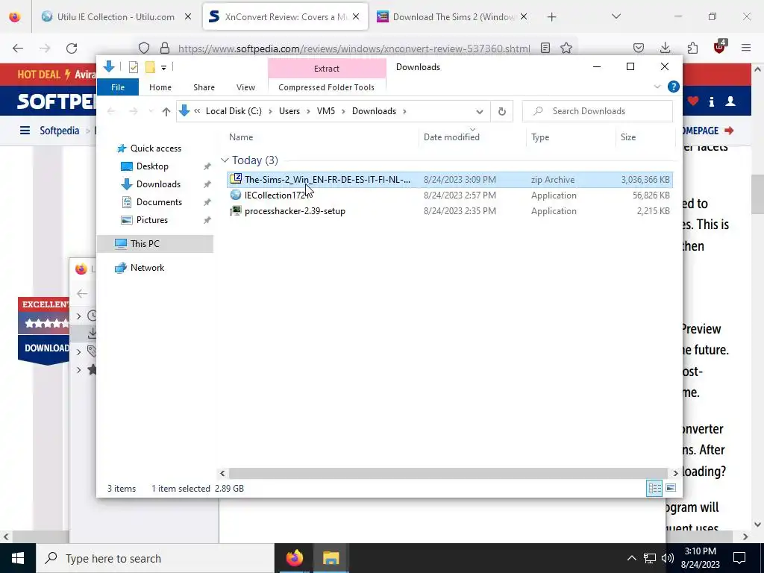The width and height of the screenshot is (764, 573).
Task: Click Local Disk (C:) in breadcrumb
Action: click(234, 111)
